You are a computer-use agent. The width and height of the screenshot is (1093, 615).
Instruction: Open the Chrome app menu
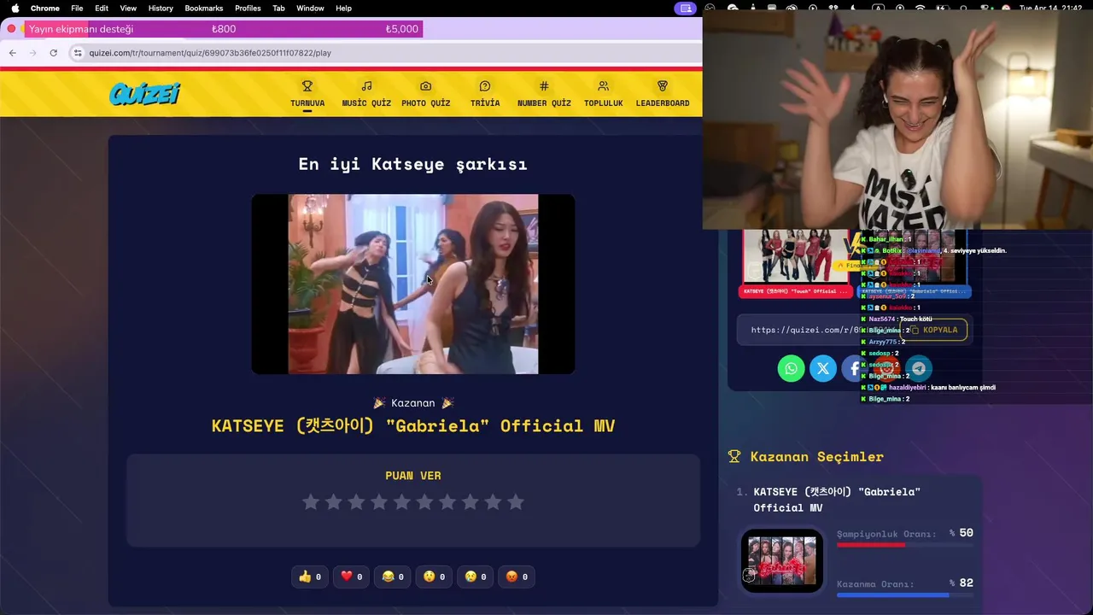point(45,8)
